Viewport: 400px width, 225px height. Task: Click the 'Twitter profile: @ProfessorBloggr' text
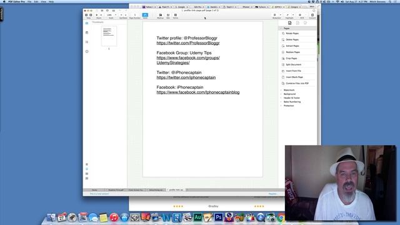(x=187, y=38)
